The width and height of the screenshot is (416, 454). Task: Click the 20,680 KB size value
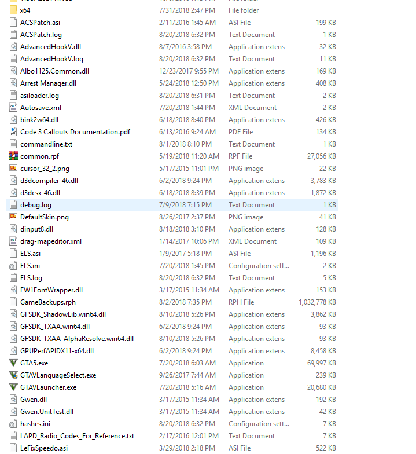[x=322, y=387]
